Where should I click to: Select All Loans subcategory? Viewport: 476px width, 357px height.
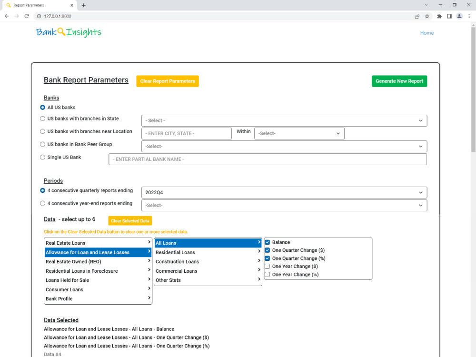[x=208, y=243]
